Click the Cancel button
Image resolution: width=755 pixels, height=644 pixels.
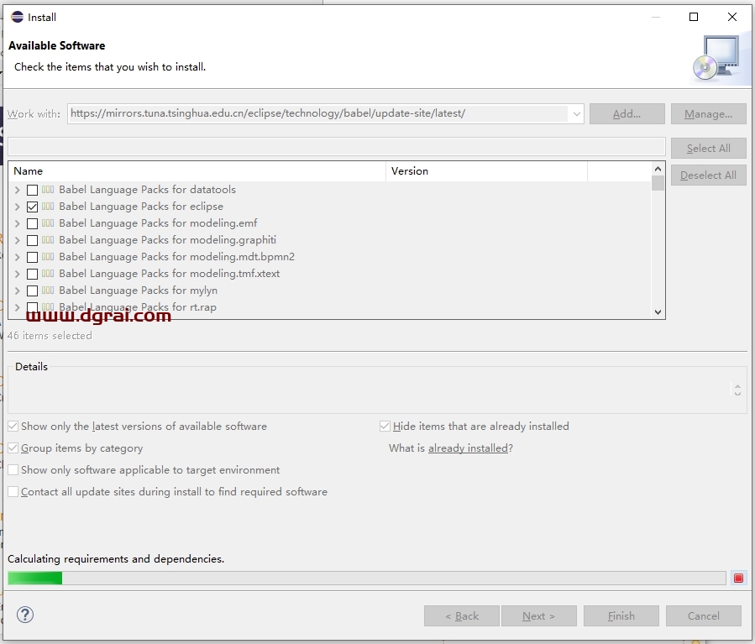704,616
